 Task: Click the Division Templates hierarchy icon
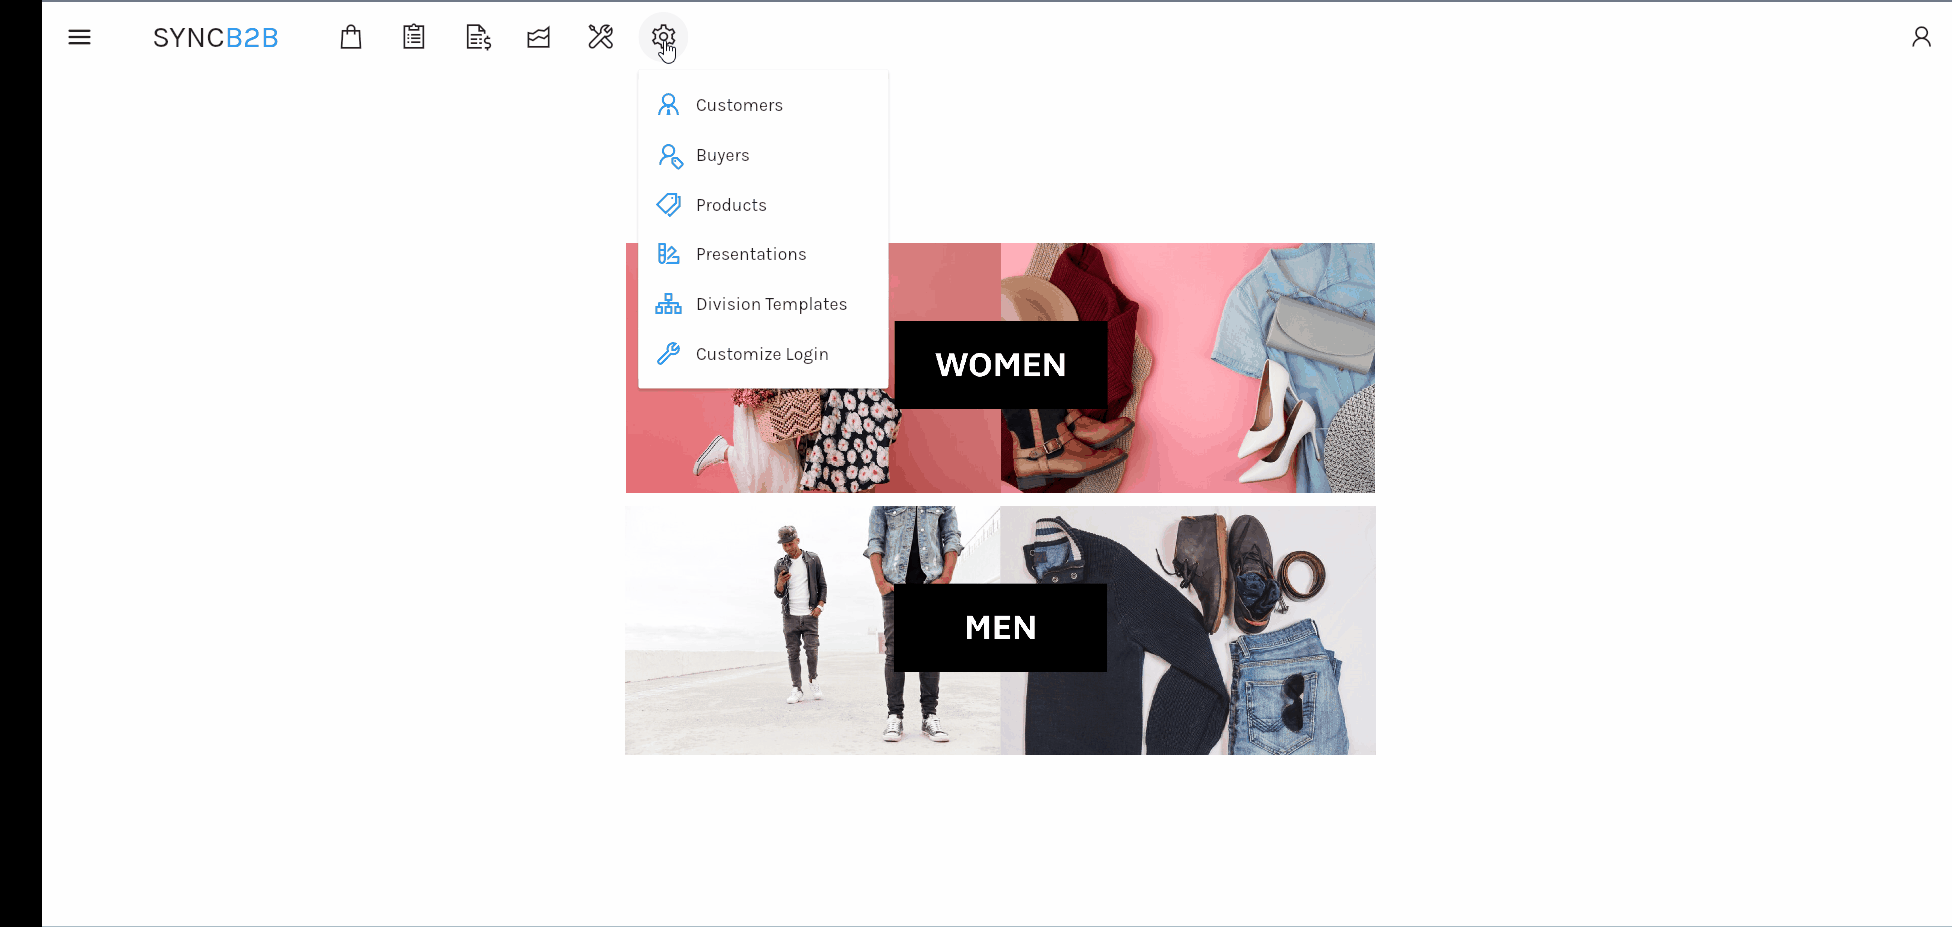pos(668,304)
